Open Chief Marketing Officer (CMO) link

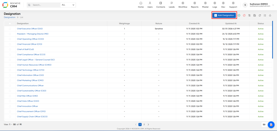[30, 80]
